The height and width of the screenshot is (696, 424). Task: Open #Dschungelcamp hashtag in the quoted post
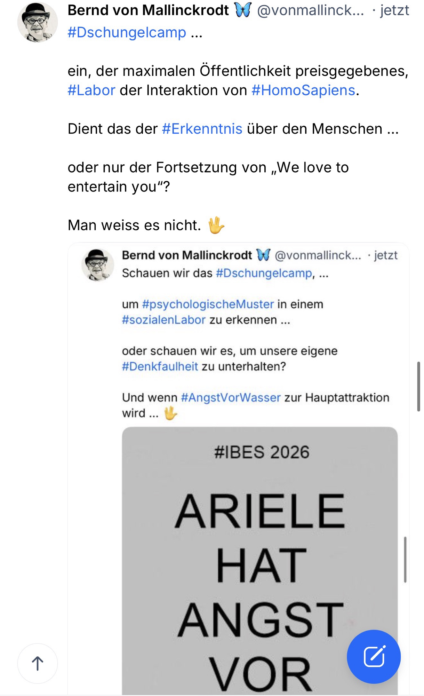[264, 273]
